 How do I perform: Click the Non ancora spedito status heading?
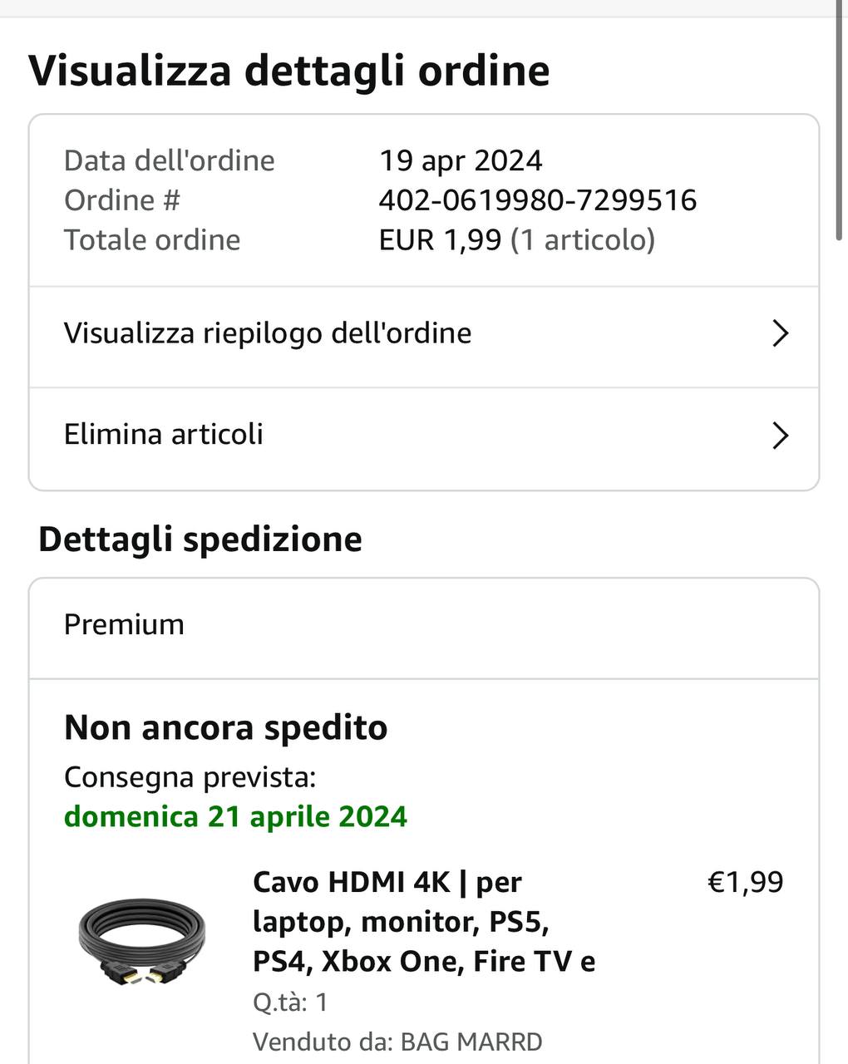click(225, 727)
